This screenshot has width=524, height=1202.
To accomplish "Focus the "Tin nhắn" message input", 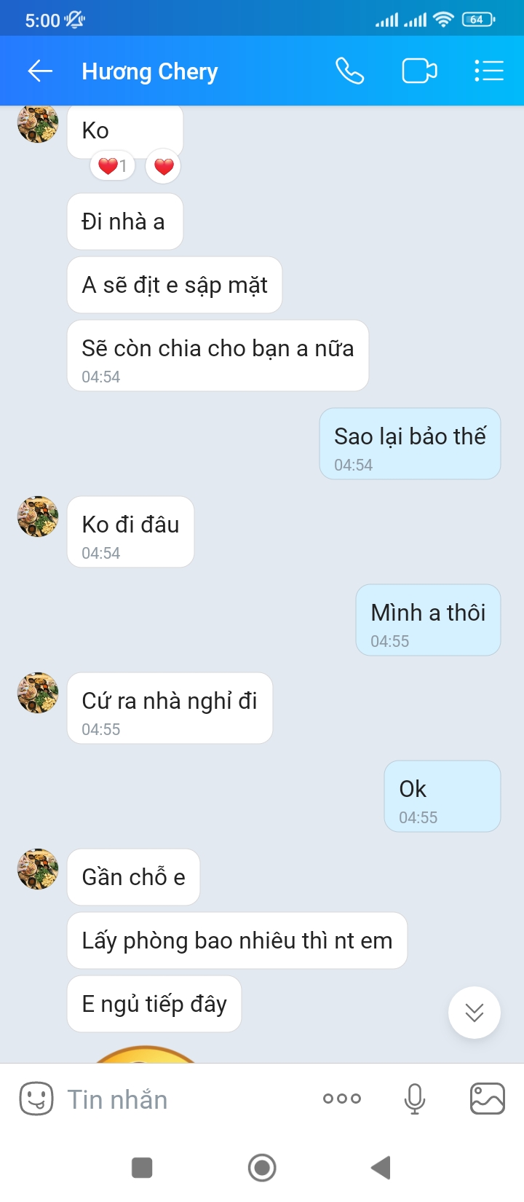I will (x=182, y=1099).
